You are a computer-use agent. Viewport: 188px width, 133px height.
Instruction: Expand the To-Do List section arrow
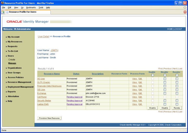pos(6,51)
